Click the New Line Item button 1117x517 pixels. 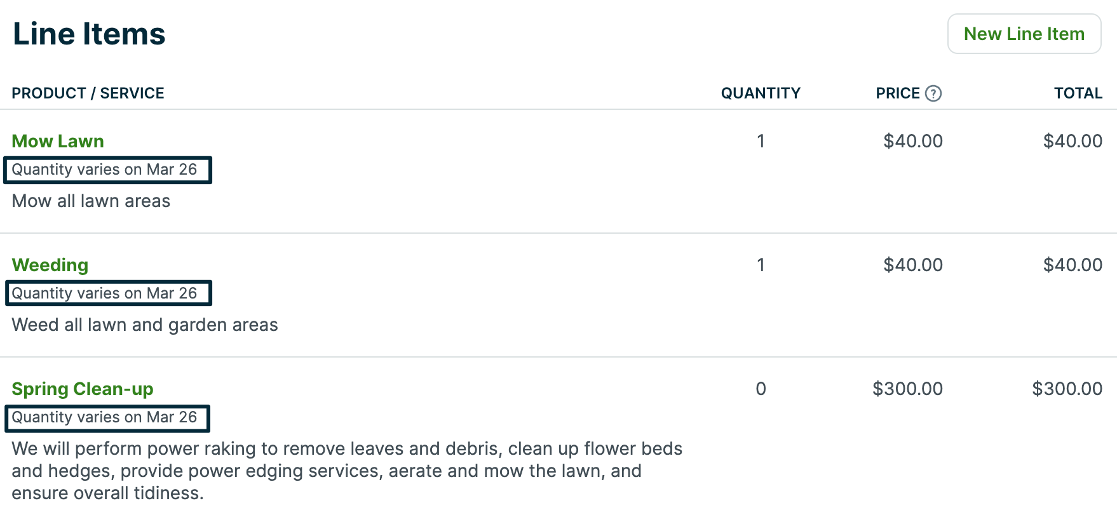click(1024, 34)
